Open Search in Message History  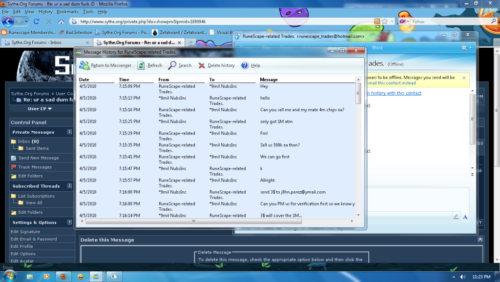180,65
